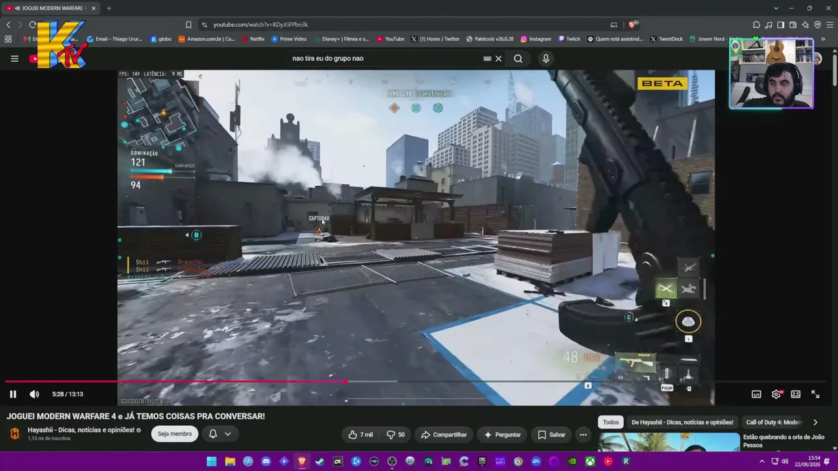Open the Email - Thiago bookmark

[x=114, y=39]
